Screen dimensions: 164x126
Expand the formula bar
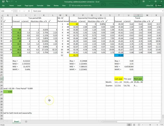point(162,11)
